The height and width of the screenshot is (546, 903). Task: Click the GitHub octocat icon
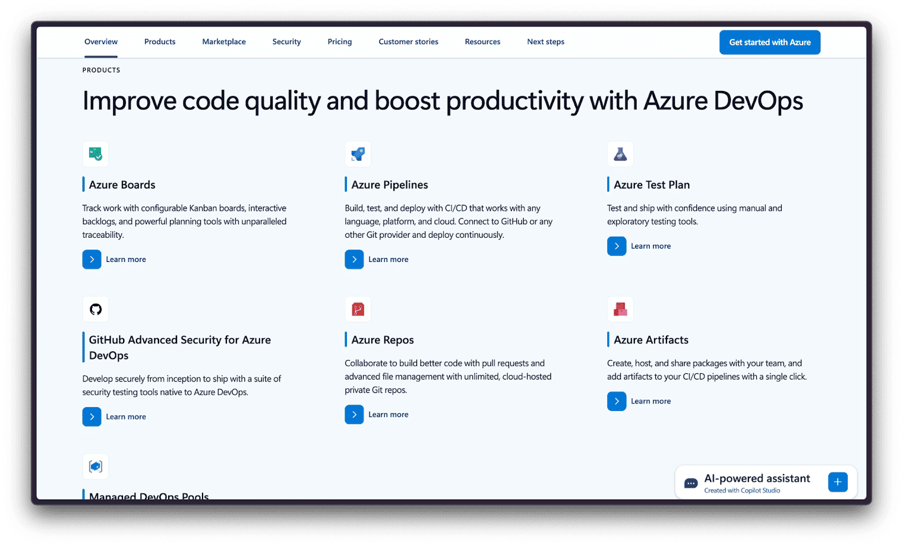(x=96, y=309)
